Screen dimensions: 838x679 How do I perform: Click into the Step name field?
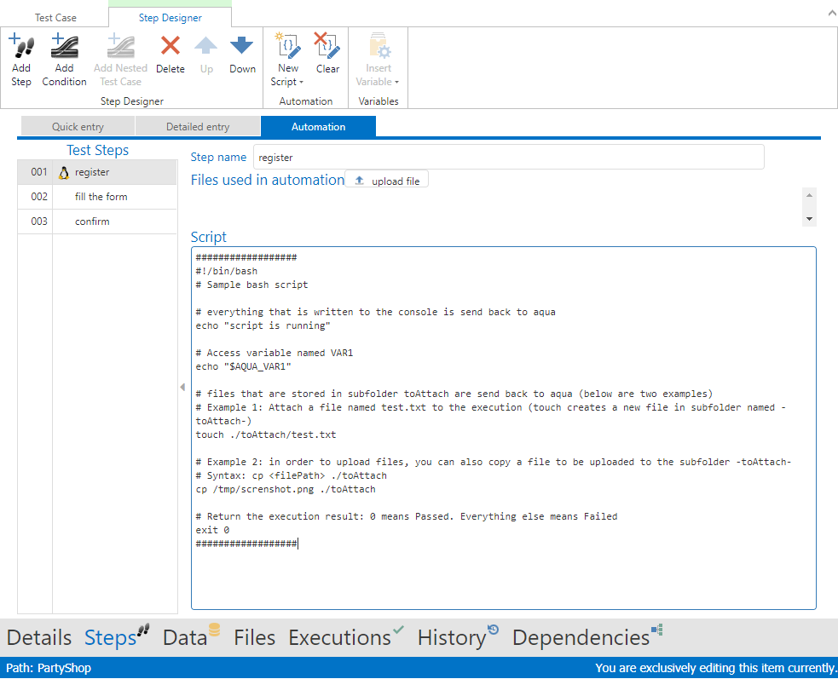508,158
